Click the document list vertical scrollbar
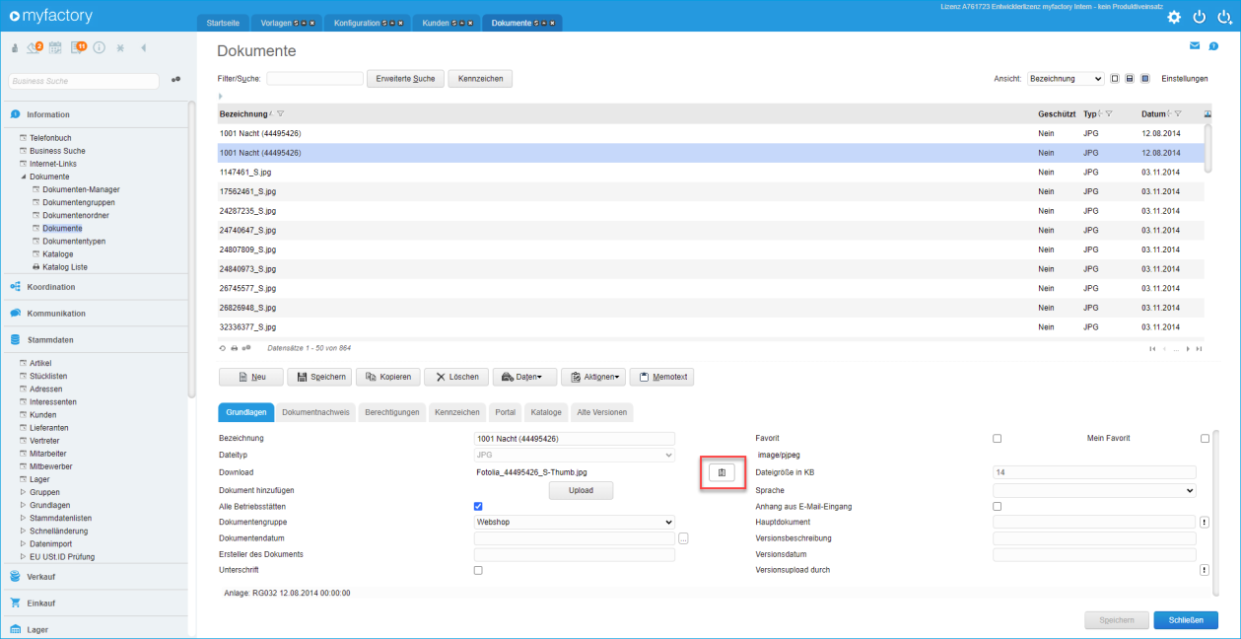The width and height of the screenshot is (1241, 639). (x=1208, y=148)
